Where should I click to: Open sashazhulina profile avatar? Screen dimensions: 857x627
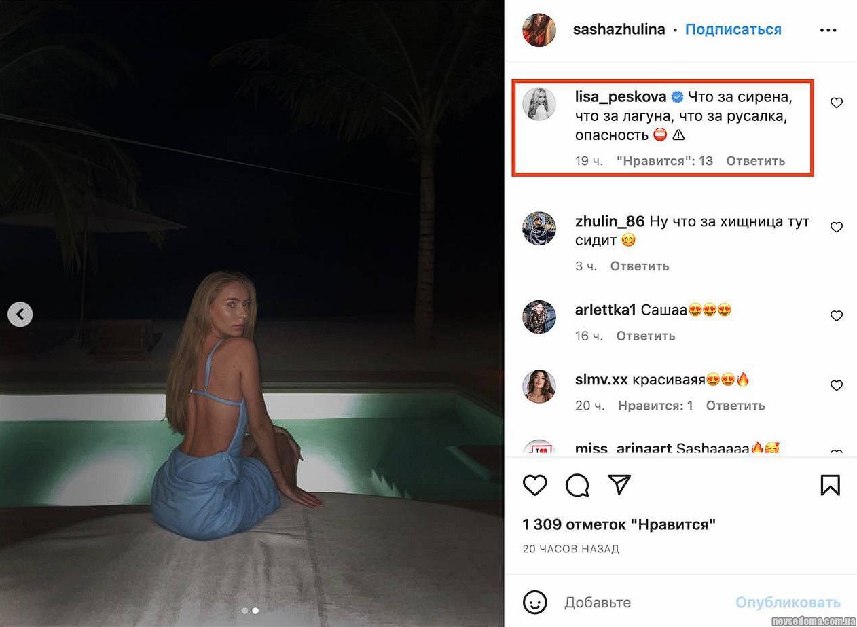coord(539,30)
